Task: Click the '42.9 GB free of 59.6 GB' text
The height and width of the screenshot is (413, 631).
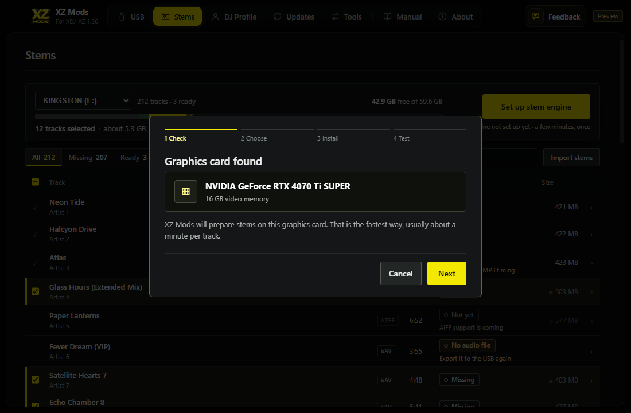Action: click(407, 102)
